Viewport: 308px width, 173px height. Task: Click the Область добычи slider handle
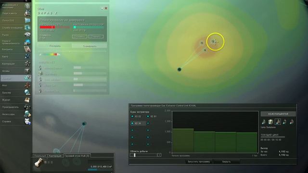point(135,155)
